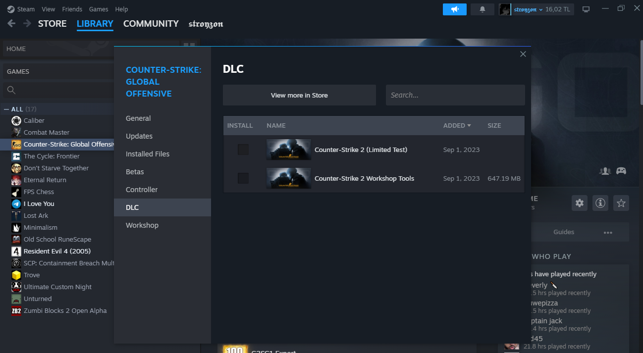Image resolution: width=643 pixels, height=353 pixels.
Task: Click the I Love You game icon
Action: point(16,203)
